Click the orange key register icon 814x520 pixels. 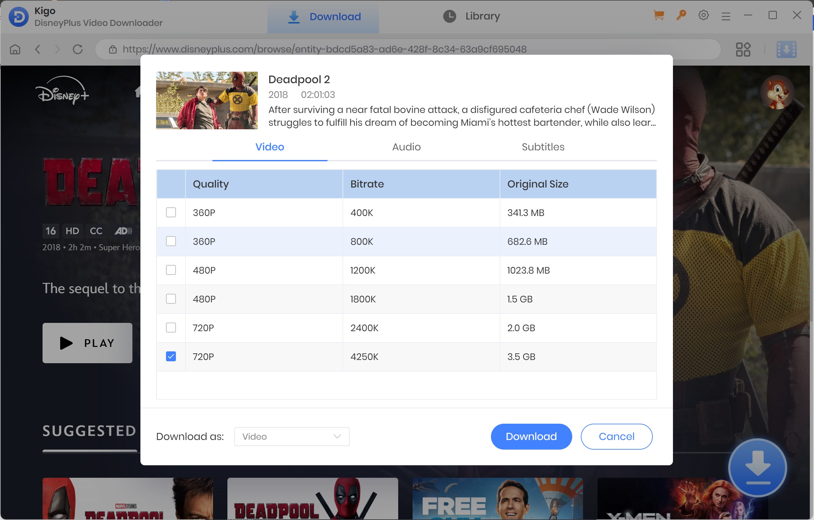coord(681,15)
